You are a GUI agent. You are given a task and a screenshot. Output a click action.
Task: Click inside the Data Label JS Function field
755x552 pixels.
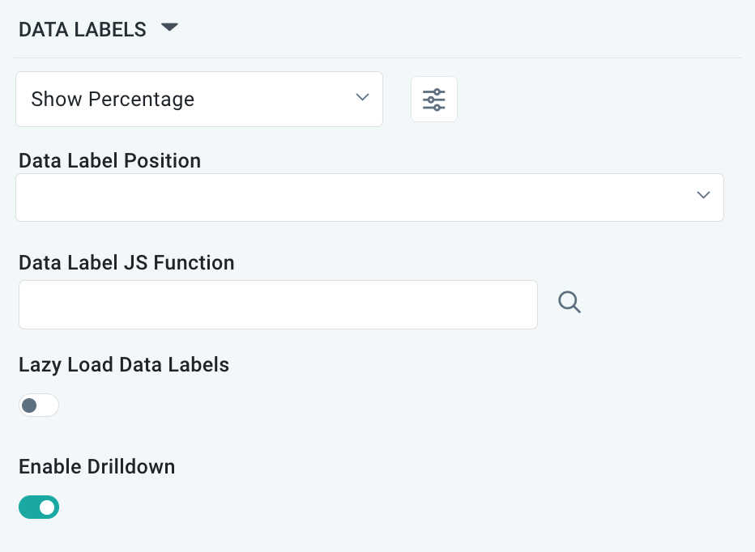[x=278, y=304]
